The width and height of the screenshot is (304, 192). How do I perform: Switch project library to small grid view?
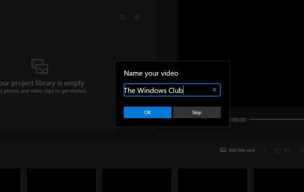137,18
